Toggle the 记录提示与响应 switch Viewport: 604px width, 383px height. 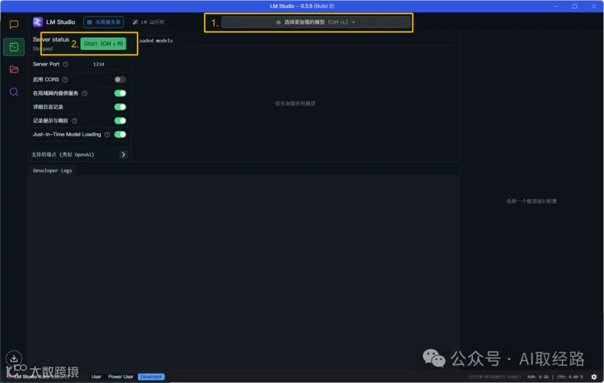(x=120, y=121)
